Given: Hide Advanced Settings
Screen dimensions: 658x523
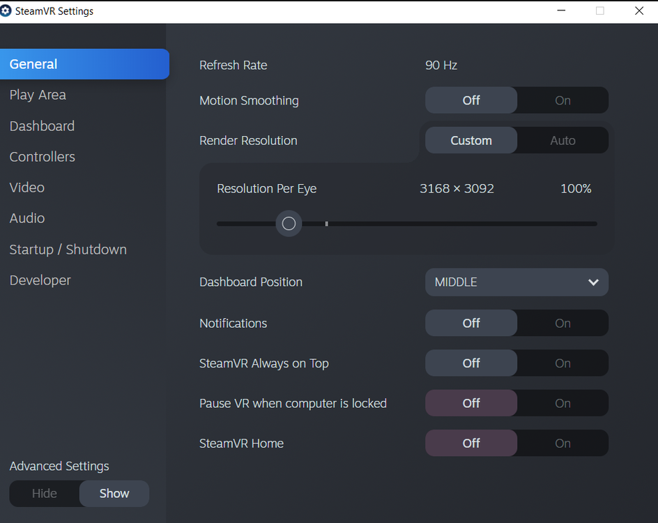Looking at the screenshot, I should point(45,493).
